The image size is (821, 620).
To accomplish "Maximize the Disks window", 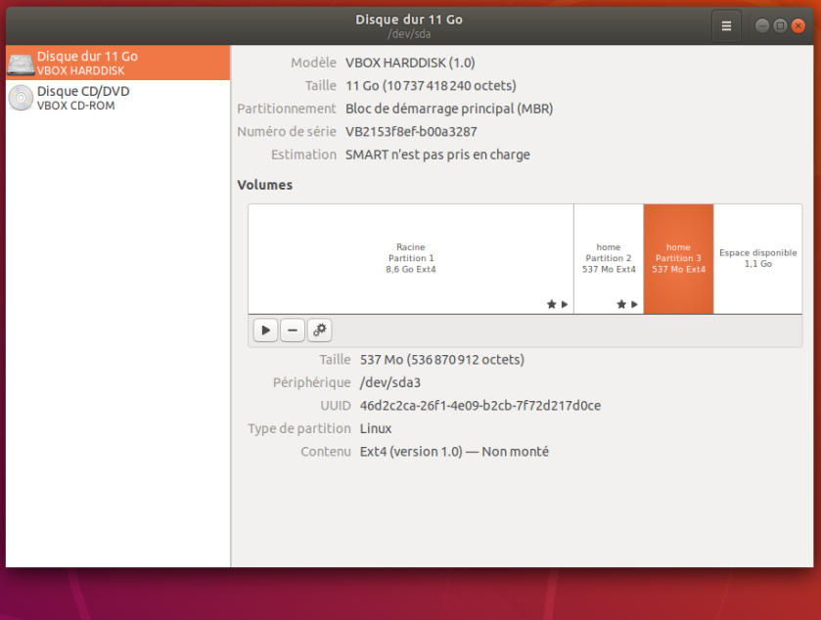I will coord(780,26).
